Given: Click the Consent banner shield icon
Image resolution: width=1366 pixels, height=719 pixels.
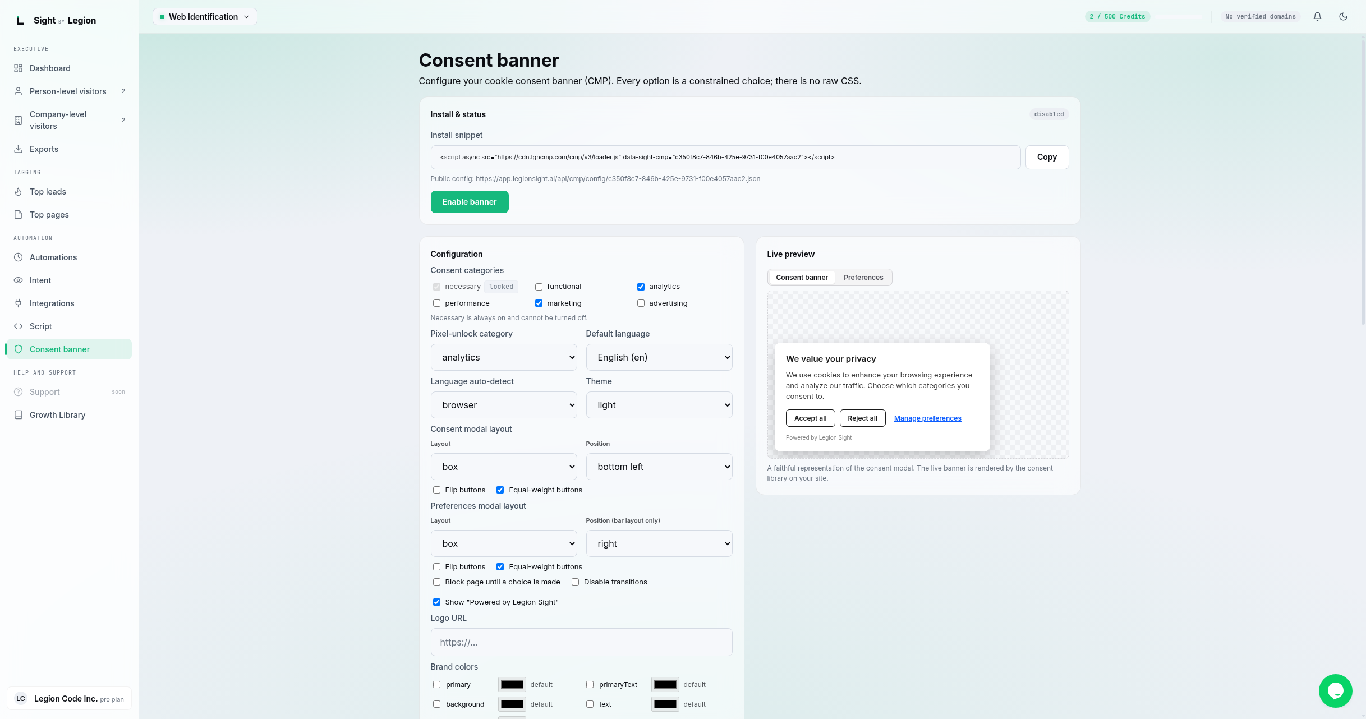Looking at the screenshot, I should click(x=18, y=349).
